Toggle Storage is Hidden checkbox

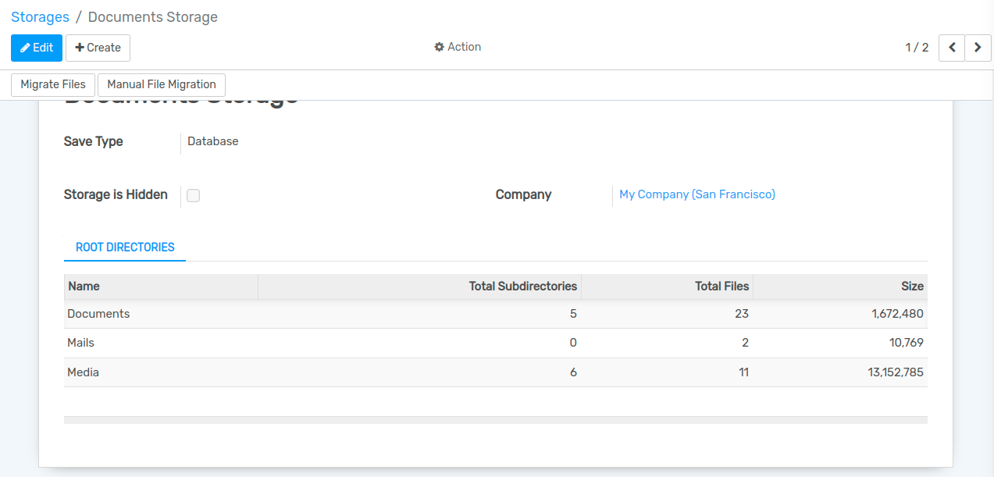[x=194, y=195]
